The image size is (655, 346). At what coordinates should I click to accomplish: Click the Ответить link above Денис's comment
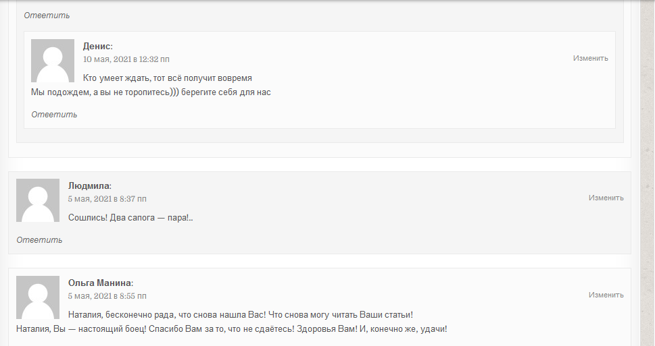47,16
